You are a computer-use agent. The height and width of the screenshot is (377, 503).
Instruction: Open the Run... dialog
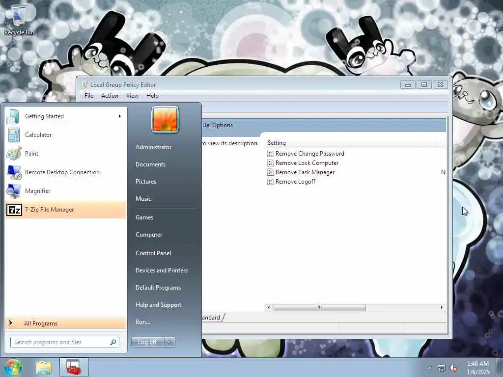143,322
